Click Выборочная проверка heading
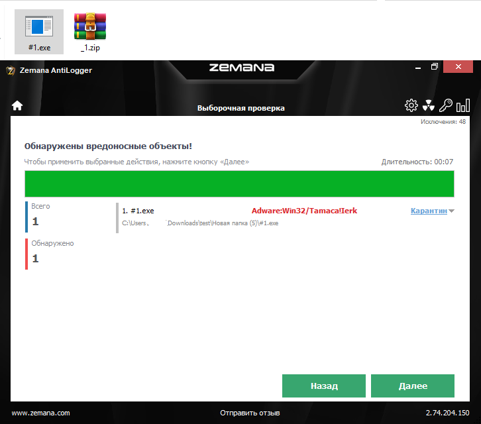Screen dimensions: 481x424 [240, 108]
